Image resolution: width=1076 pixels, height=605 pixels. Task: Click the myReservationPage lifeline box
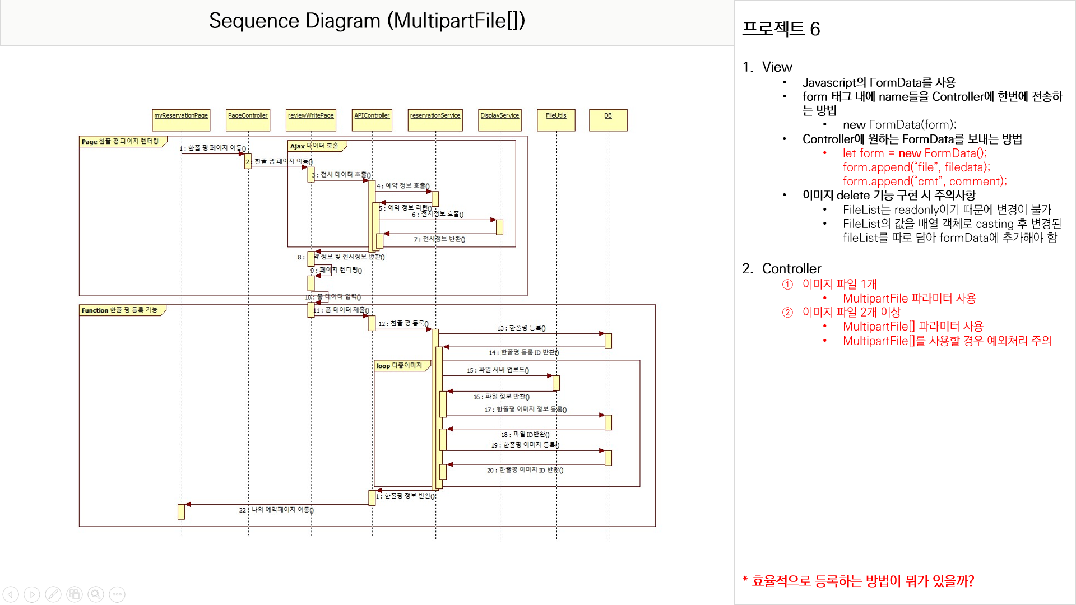(181, 120)
